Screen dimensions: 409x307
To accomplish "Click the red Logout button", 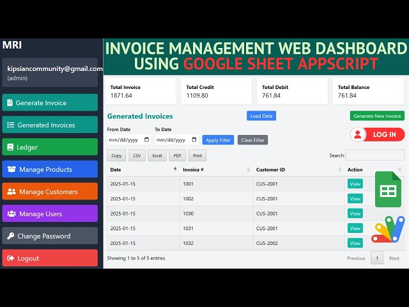I will pyautogui.click(x=50, y=258).
